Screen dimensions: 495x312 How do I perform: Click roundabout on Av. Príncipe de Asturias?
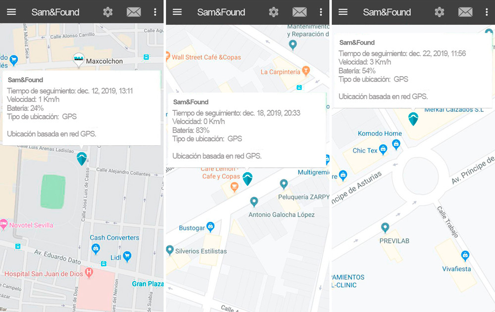(x=420, y=176)
